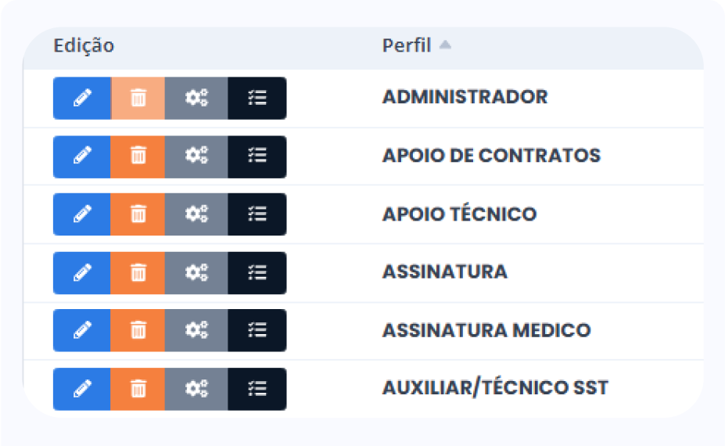The image size is (725, 446).
Task: Open checklist for AUXILIAR/TÉCNICO SST
Action: click(x=257, y=388)
